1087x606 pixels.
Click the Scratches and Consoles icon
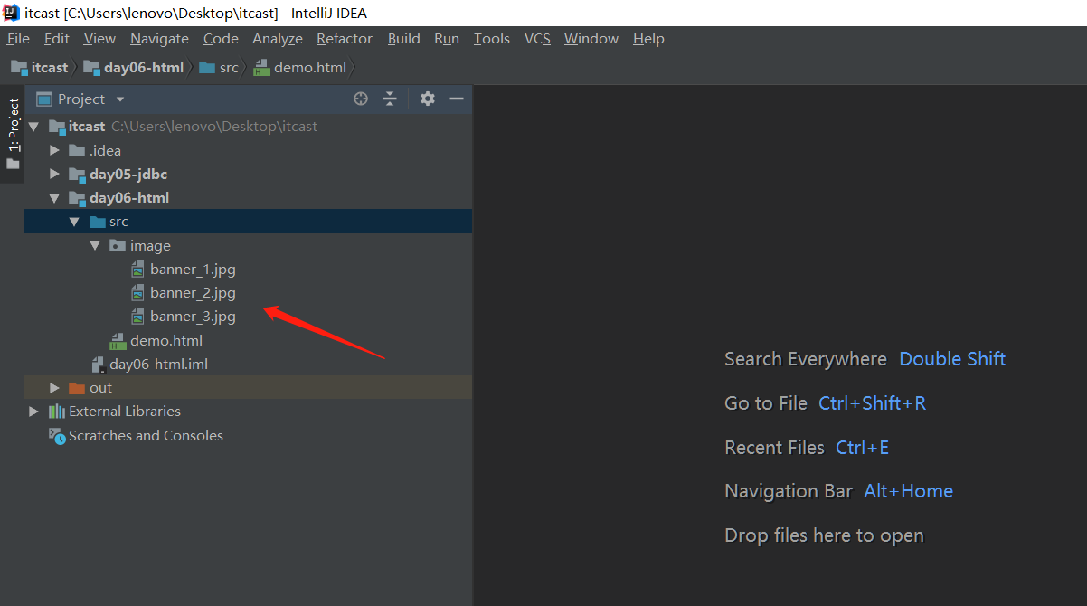click(56, 436)
